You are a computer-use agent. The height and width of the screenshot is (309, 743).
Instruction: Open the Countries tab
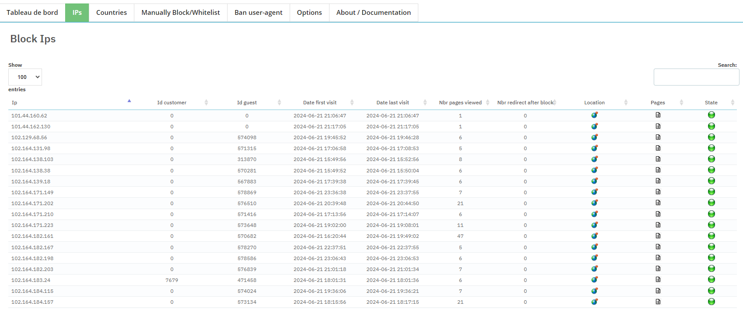click(112, 13)
